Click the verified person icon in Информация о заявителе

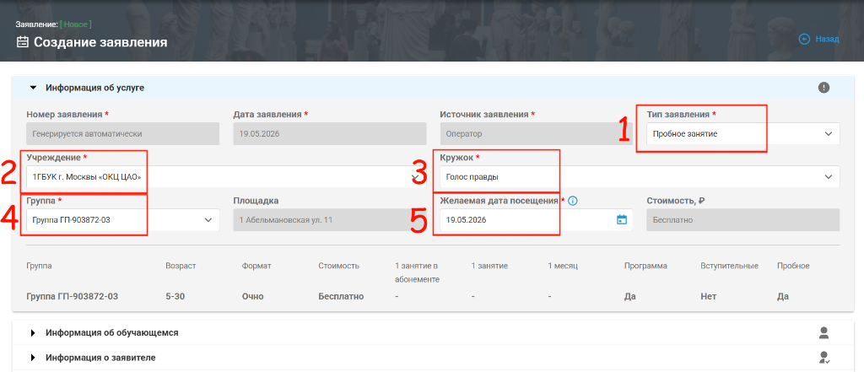pos(824,357)
